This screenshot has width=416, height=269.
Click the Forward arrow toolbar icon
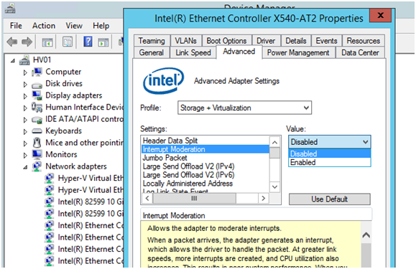(27, 42)
